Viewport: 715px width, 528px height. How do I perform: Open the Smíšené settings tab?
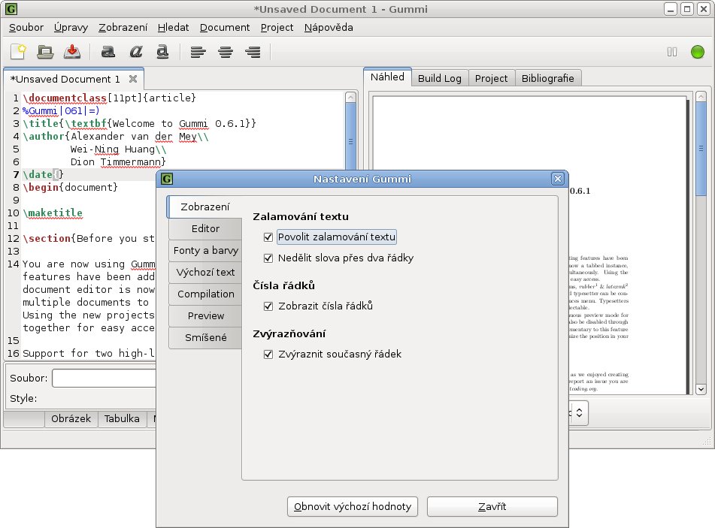tap(205, 337)
